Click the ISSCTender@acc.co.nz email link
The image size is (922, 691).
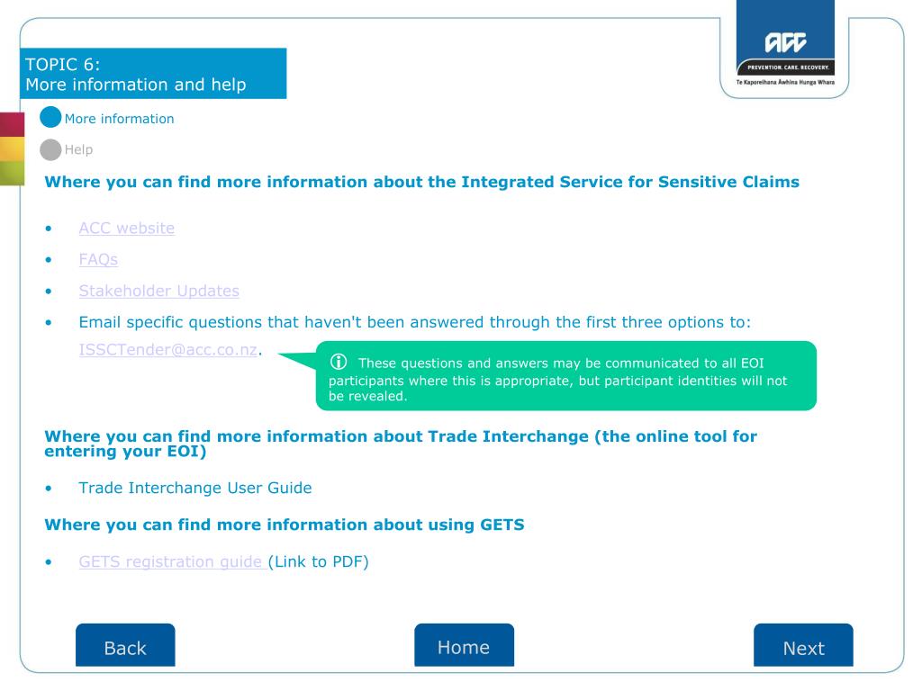point(168,350)
